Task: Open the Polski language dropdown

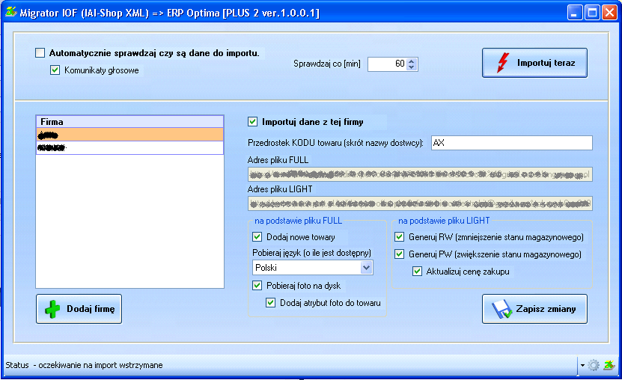Action: [x=366, y=268]
